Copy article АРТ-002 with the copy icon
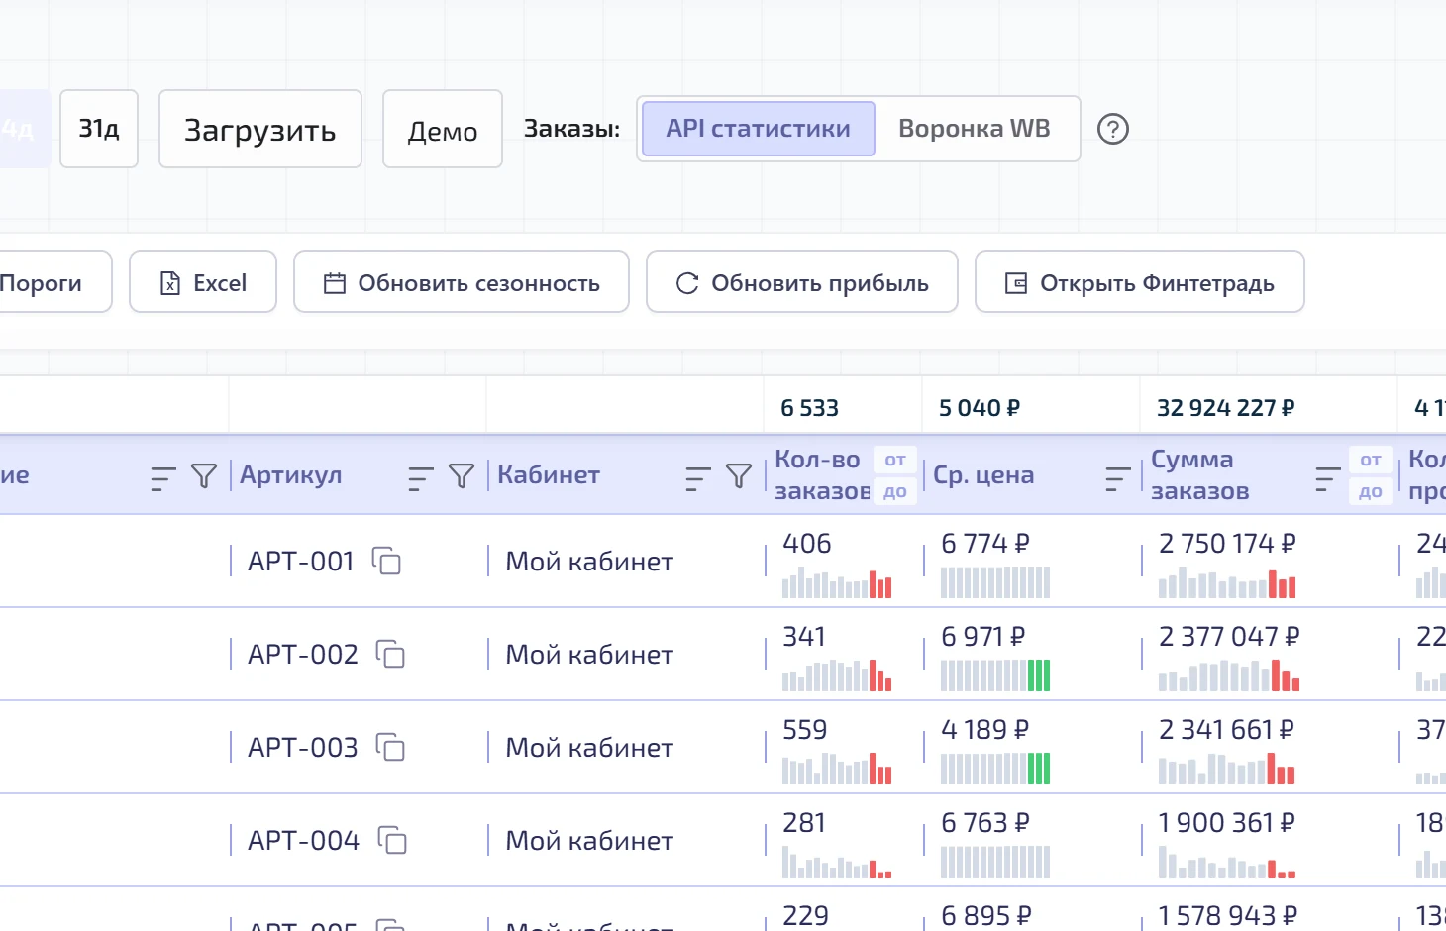 coord(390,655)
